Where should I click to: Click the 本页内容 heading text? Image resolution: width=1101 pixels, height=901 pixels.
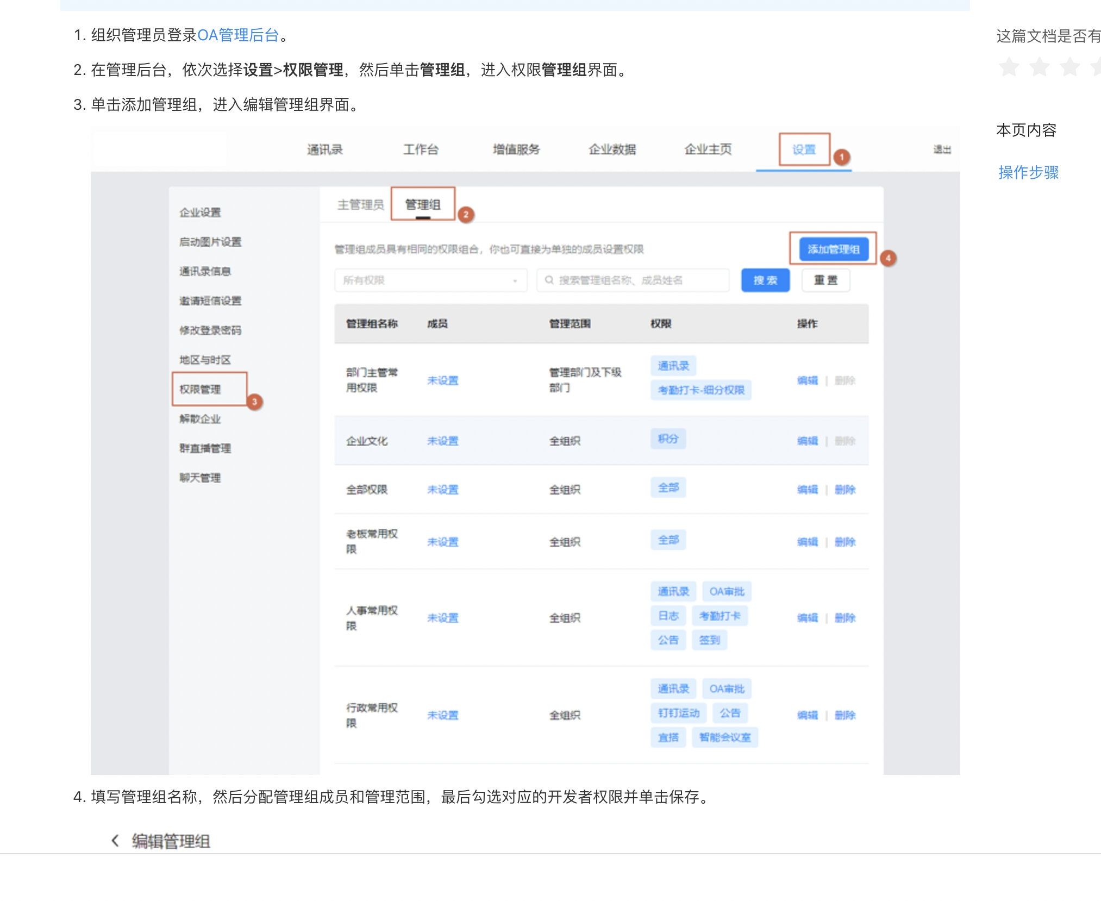point(1027,130)
